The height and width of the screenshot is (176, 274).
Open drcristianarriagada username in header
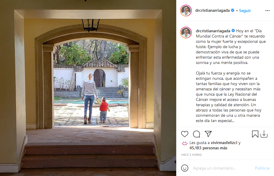212,11
